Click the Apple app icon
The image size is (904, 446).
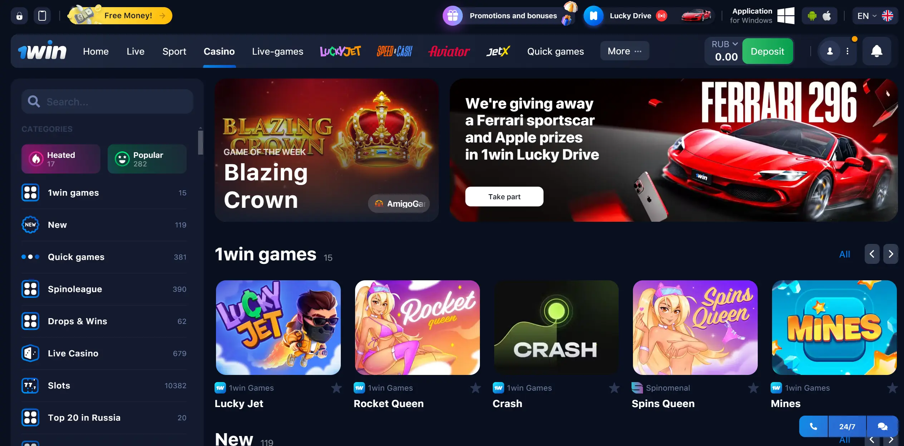(x=827, y=16)
